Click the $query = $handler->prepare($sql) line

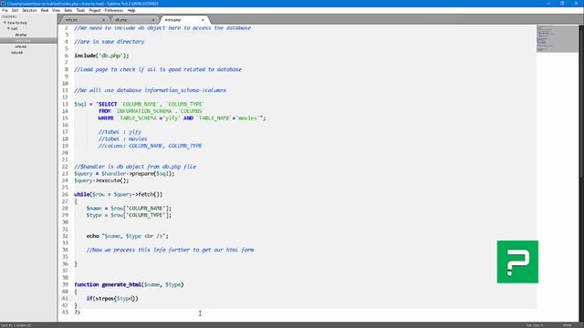pos(124,173)
